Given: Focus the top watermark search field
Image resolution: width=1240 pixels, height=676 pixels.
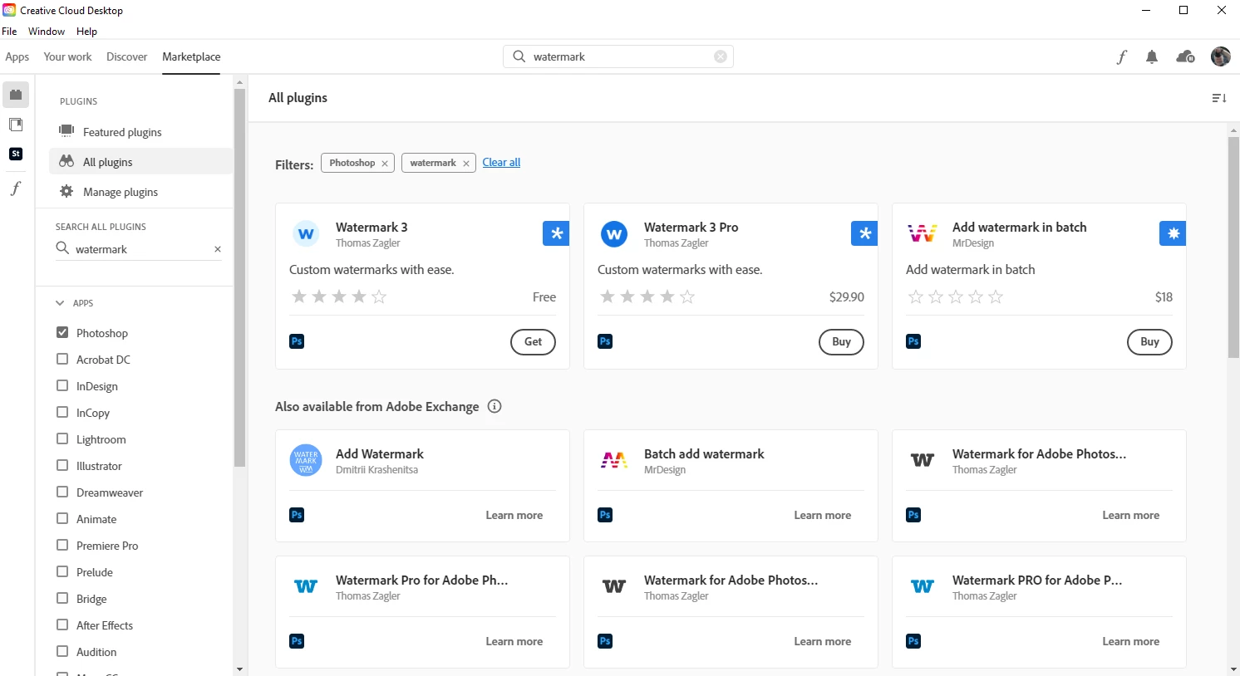Looking at the screenshot, I should (618, 56).
